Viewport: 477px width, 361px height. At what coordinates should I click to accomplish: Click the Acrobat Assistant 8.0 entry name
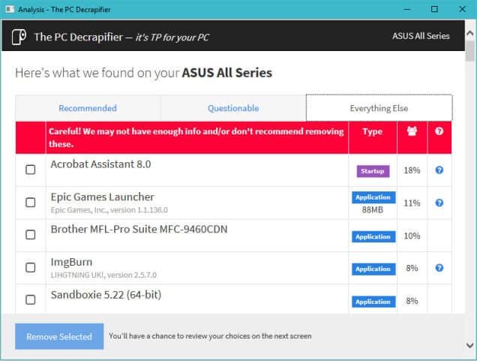pos(100,164)
